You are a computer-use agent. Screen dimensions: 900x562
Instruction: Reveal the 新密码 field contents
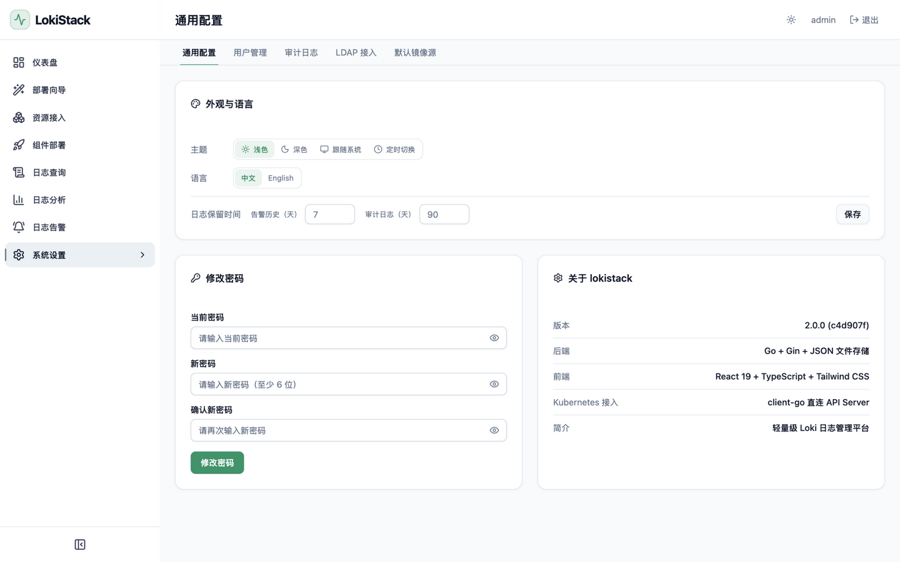point(494,384)
